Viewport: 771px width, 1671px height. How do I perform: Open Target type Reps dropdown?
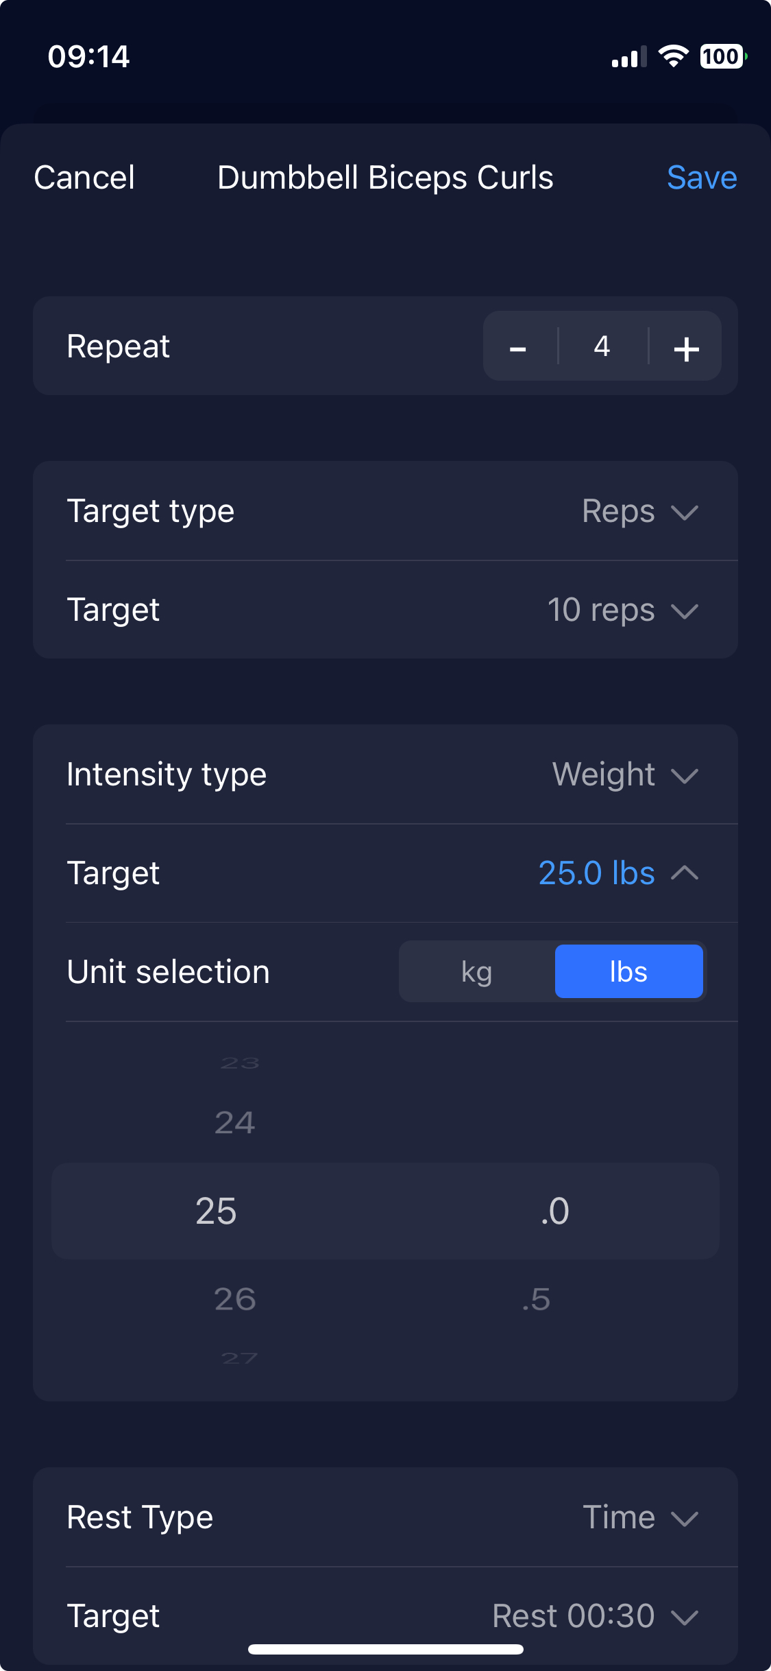pos(385,511)
